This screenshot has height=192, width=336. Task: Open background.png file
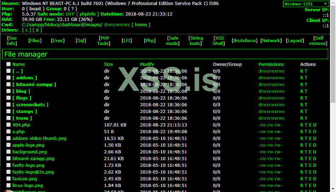coord(30,152)
